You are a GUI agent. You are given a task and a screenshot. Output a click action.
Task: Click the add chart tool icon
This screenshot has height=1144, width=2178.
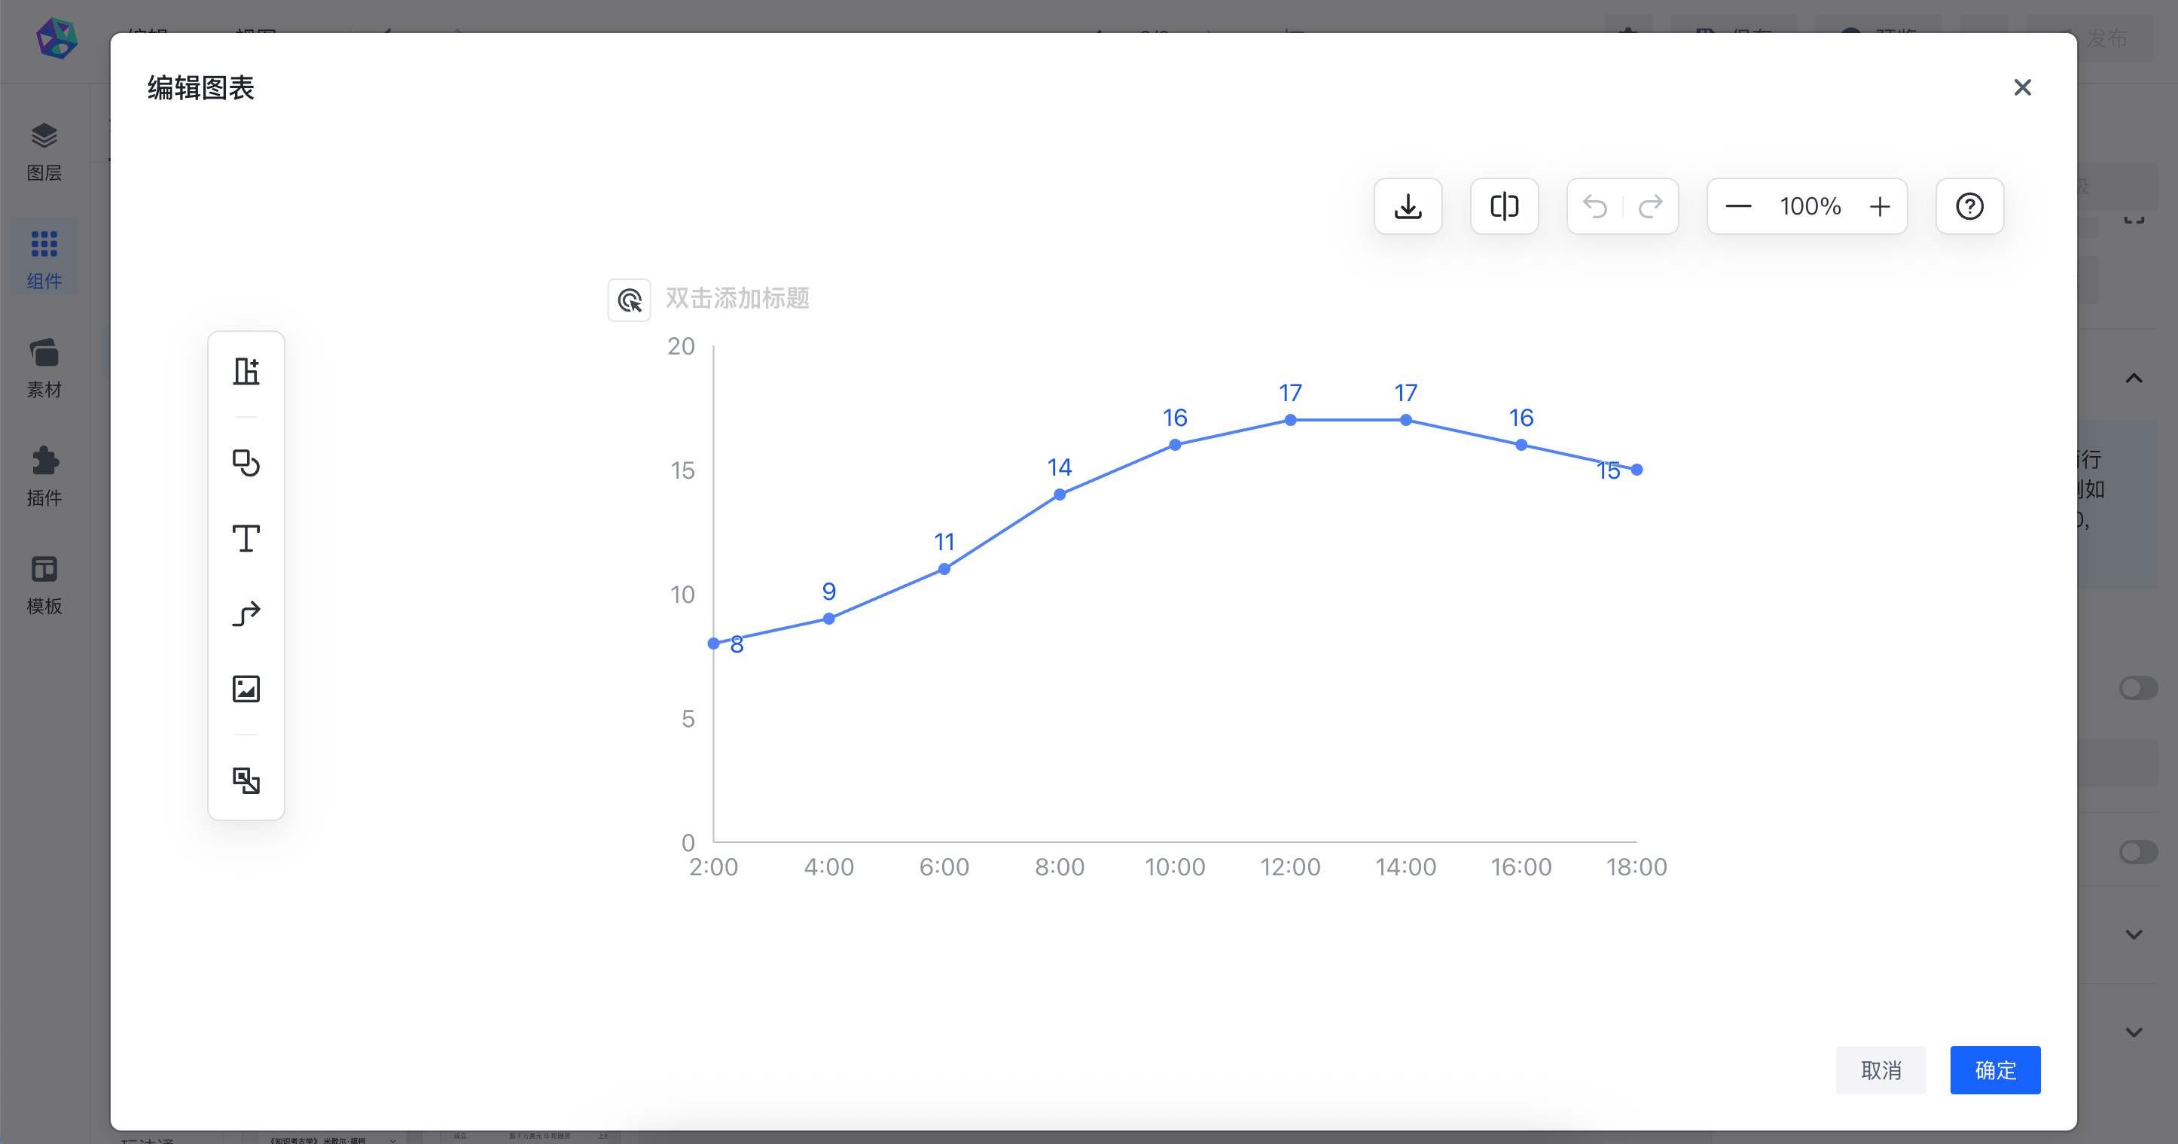tap(246, 371)
